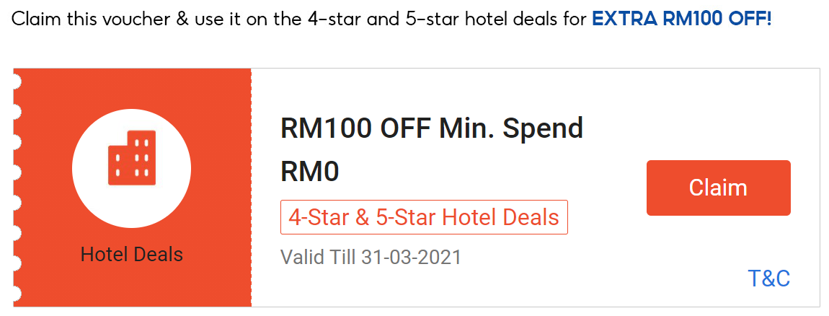
Task: Click the Valid Till 31-03-2021 text
Action: (x=370, y=257)
